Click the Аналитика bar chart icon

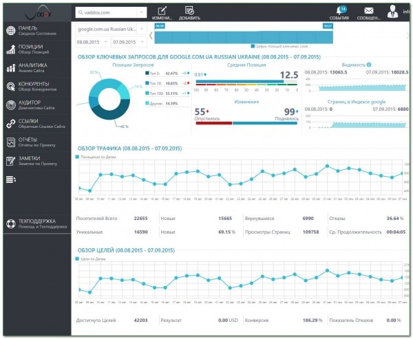click(11, 68)
